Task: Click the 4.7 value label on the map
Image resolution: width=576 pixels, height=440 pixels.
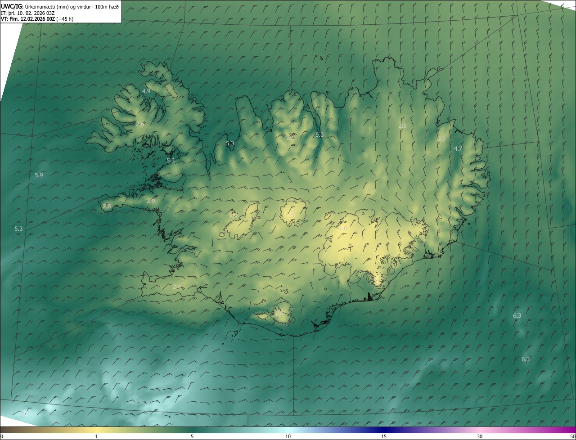Action: [x=458, y=148]
